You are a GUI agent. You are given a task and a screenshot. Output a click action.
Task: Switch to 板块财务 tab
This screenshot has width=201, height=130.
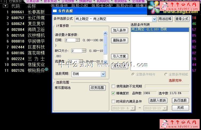(x=121, y=1)
